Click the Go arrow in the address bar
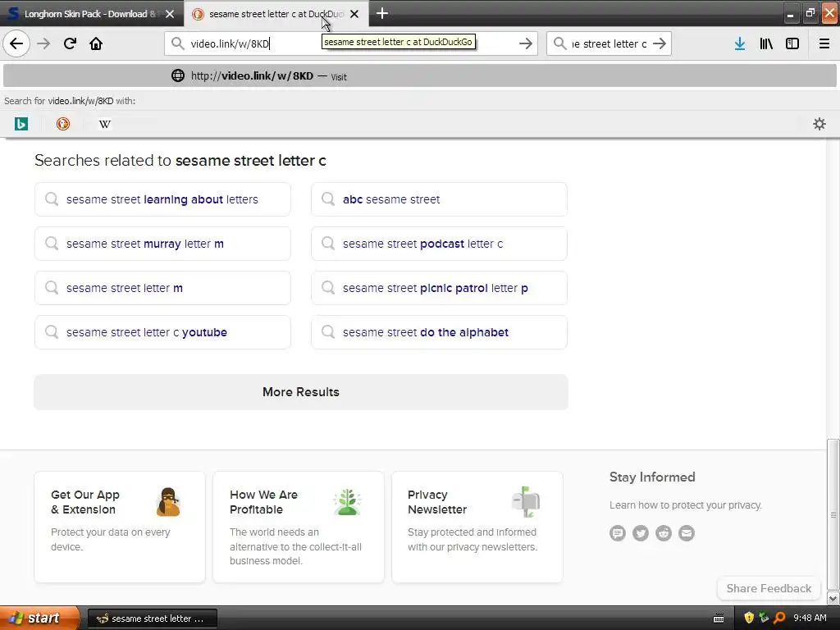Screen dimensions: 840x630 pos(526,43)
